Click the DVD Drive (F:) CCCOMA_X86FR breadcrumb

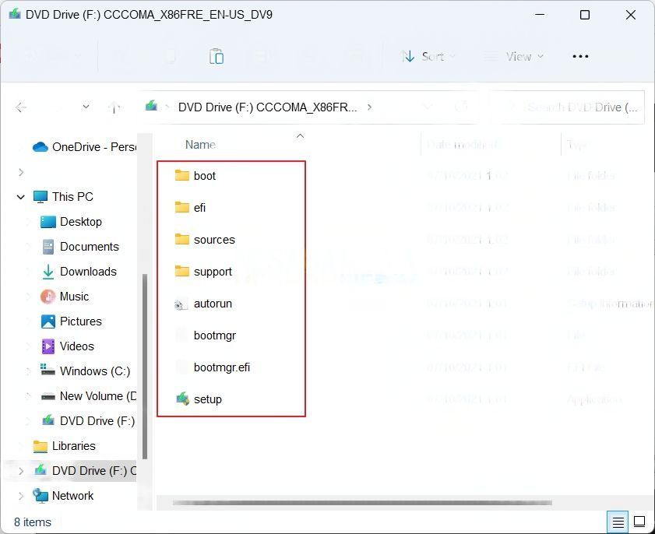pyautogui.click(x=267, y=107)
